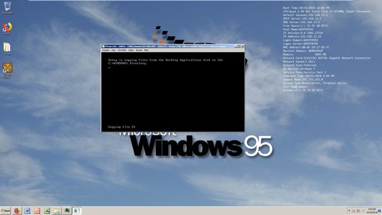Open the Sound menu in PCem
The image size is (382, 215).
(139, 50)
